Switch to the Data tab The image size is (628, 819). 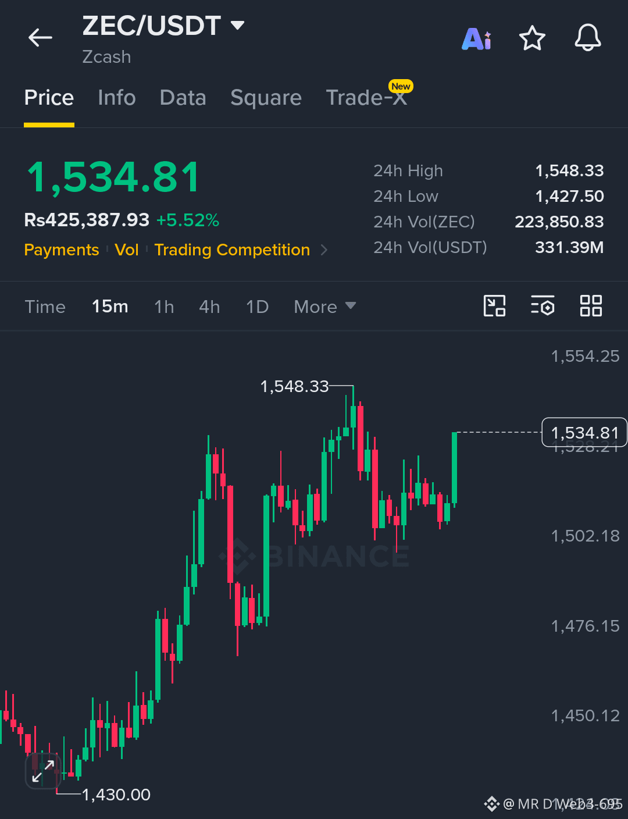pos(183,98)
